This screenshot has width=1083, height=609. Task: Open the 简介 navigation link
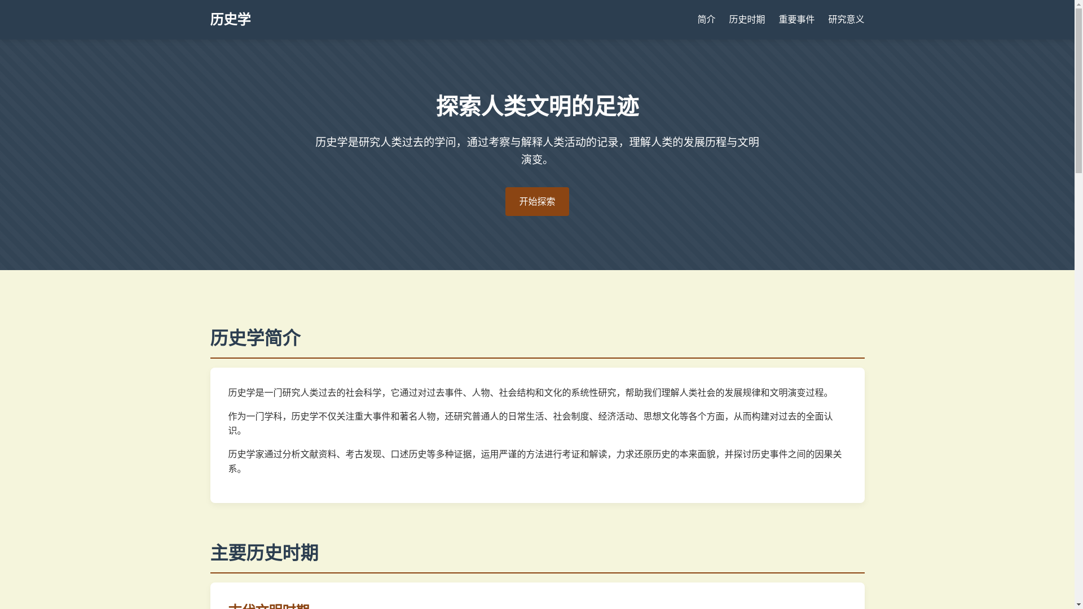706,19
